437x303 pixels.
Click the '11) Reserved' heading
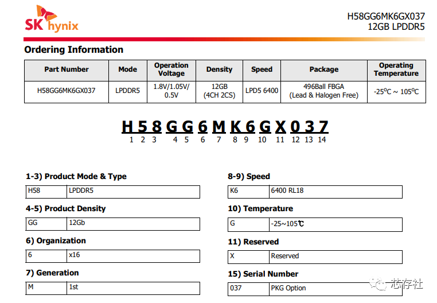[x=253, y=242]
